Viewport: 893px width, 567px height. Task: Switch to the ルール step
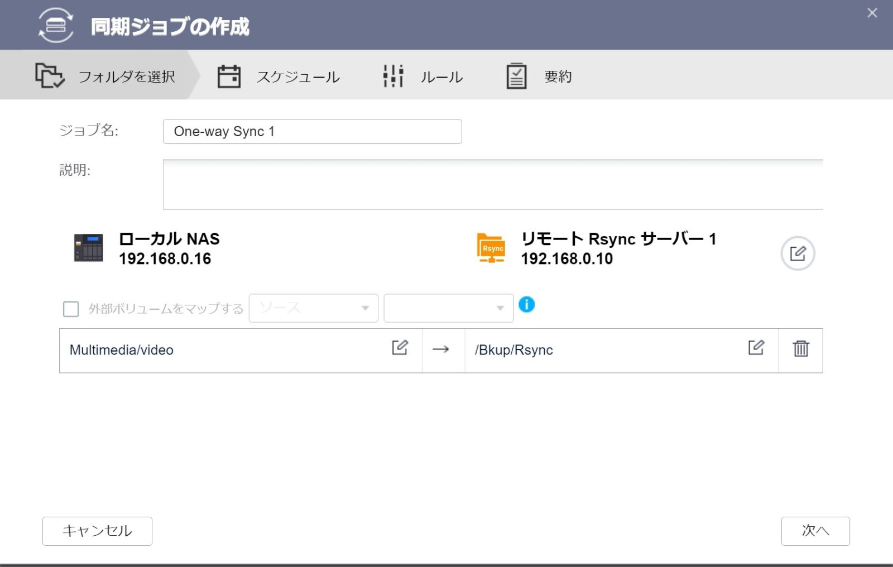[x=423, y=76]
